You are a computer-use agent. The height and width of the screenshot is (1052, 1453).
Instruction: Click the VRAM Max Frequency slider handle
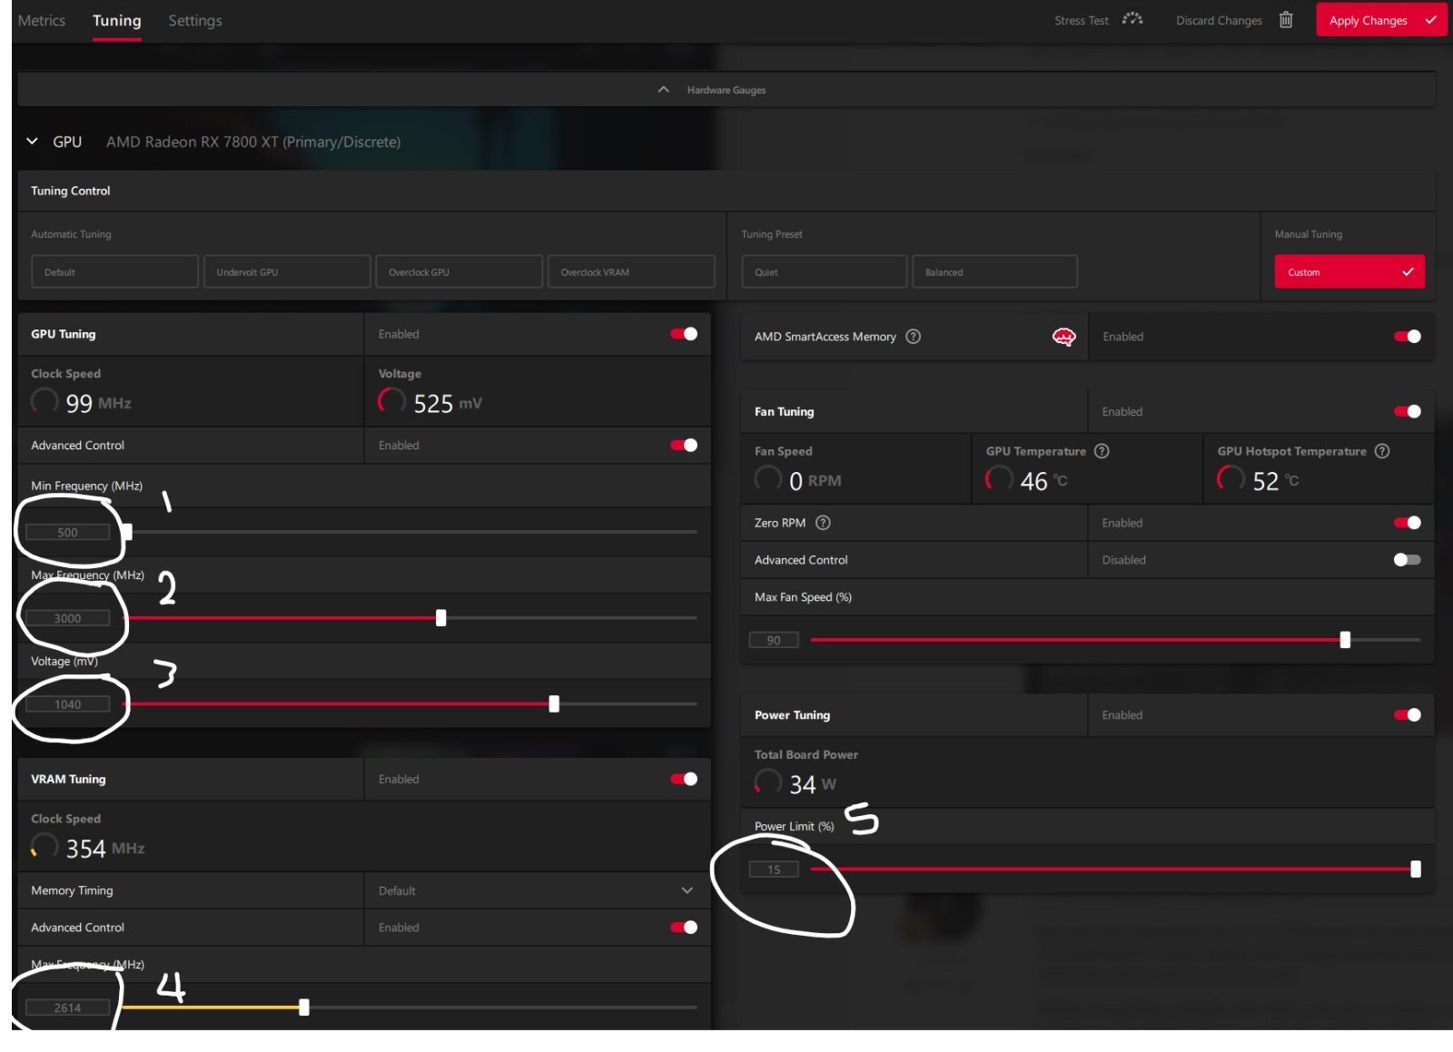coord(304,1007)
